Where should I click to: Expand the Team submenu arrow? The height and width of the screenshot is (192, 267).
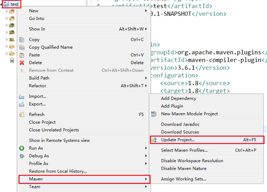coord(146,187)
